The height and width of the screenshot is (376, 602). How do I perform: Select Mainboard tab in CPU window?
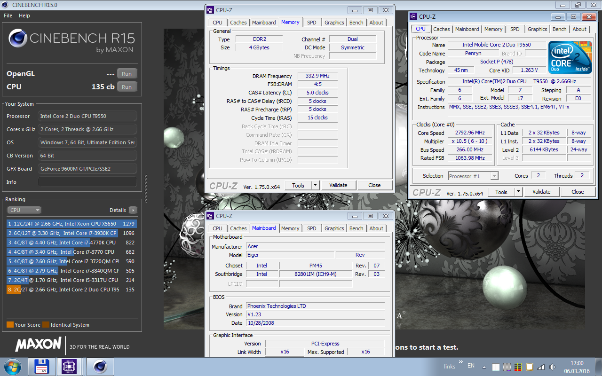click(467, 29)
